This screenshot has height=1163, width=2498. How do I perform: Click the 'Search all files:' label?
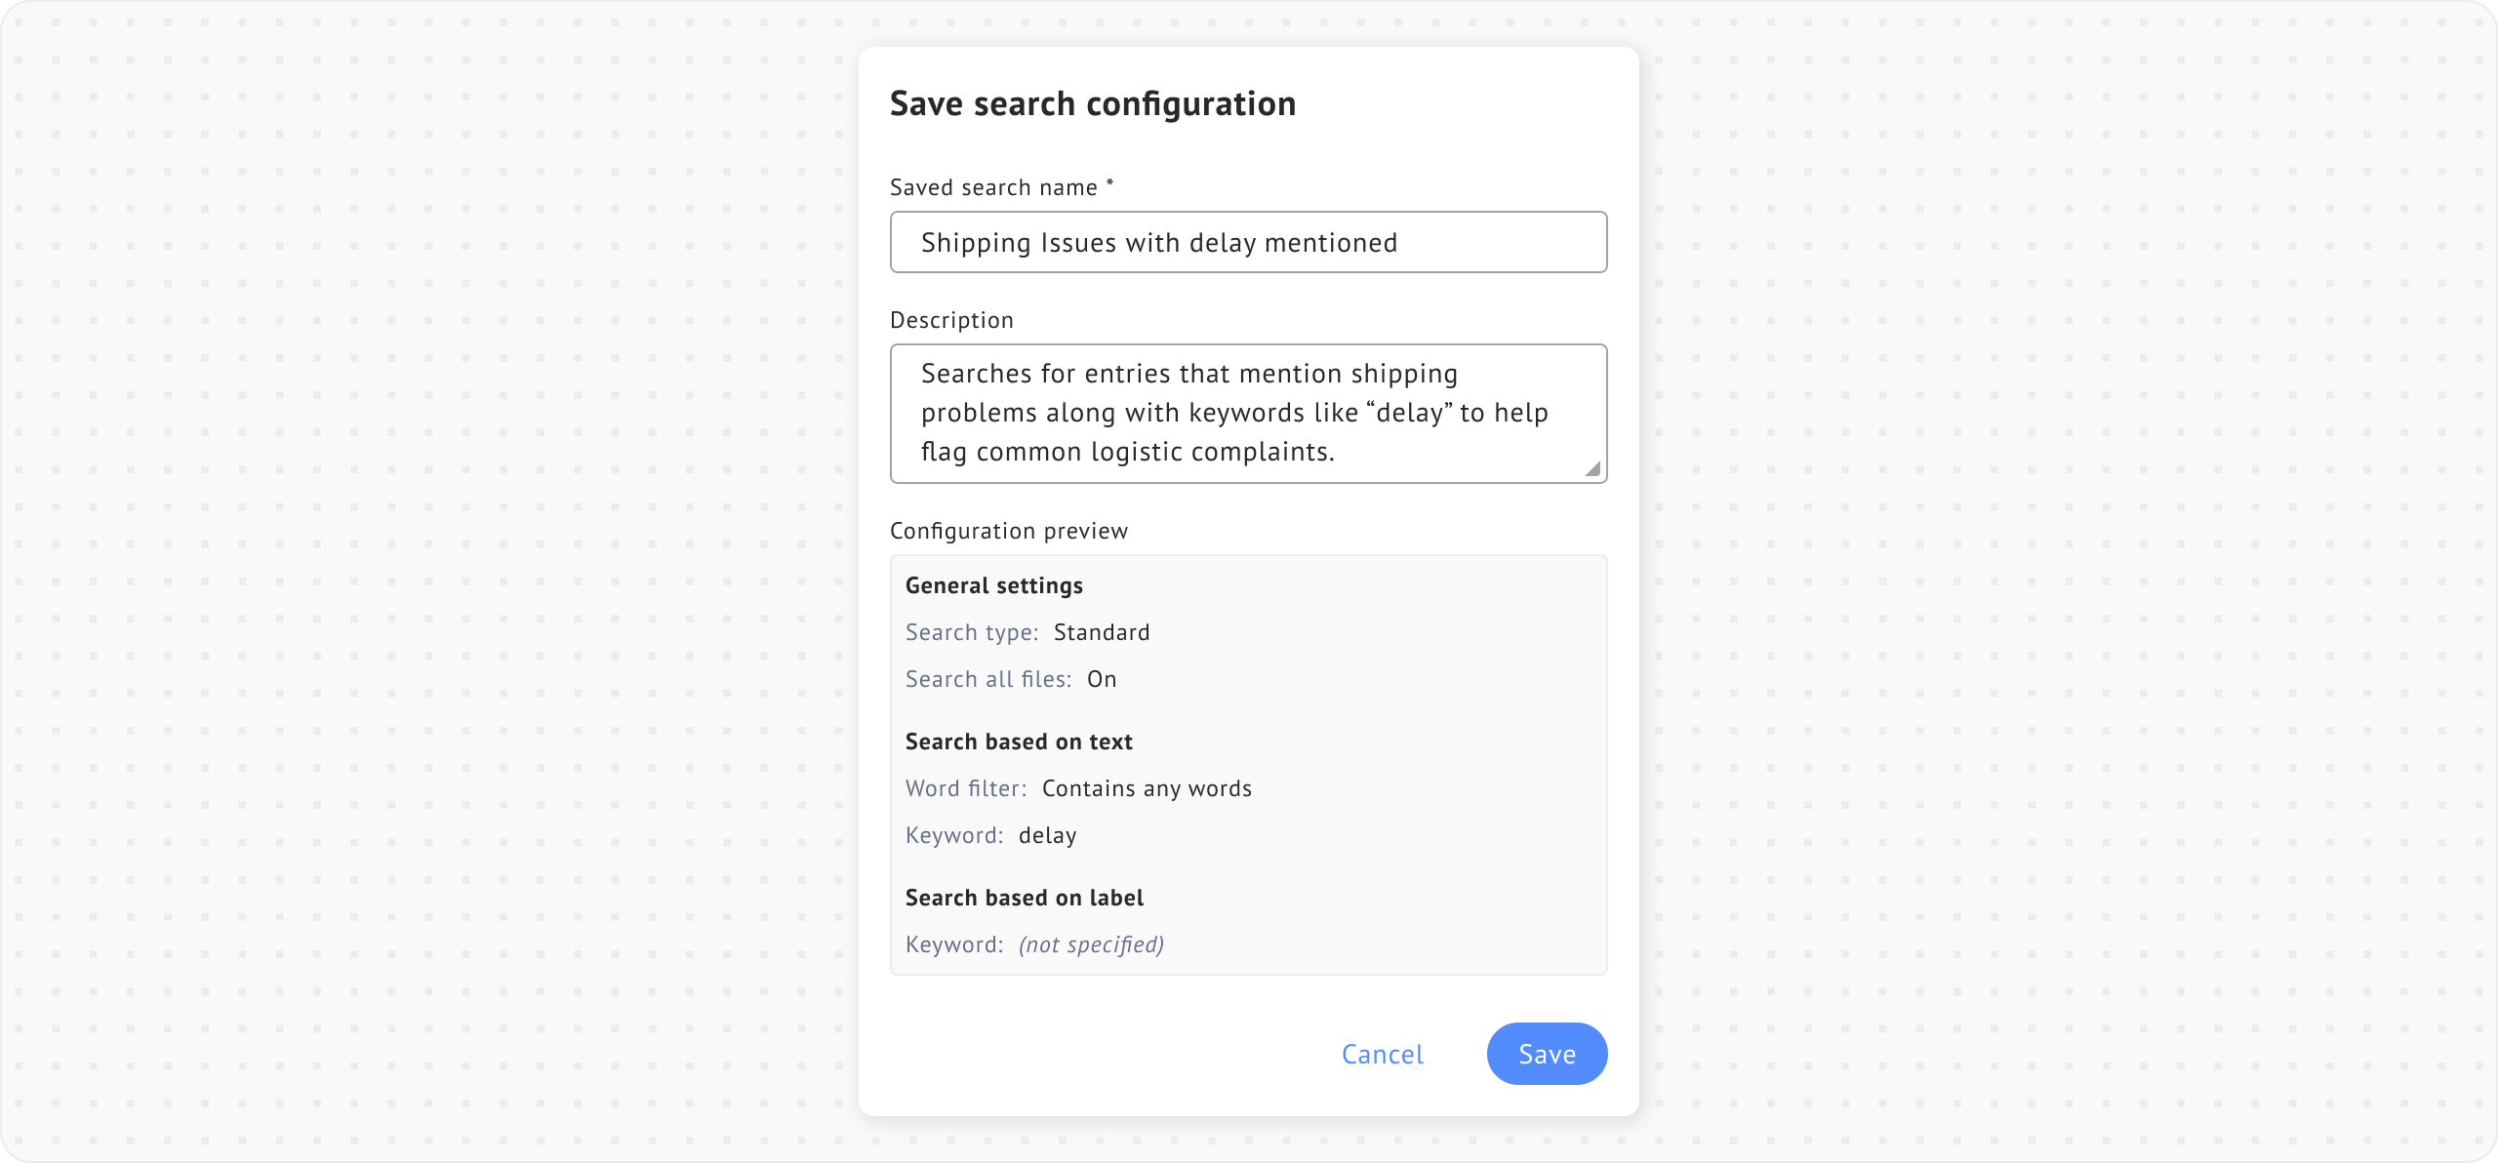(x=988, y=679)
